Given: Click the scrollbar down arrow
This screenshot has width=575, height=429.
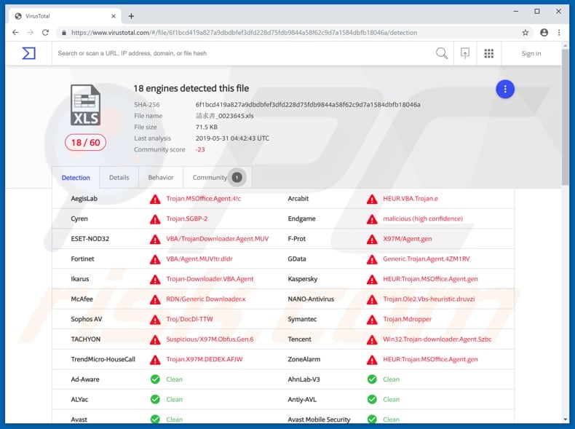Looking at the screenshot, I should (565, 419).
